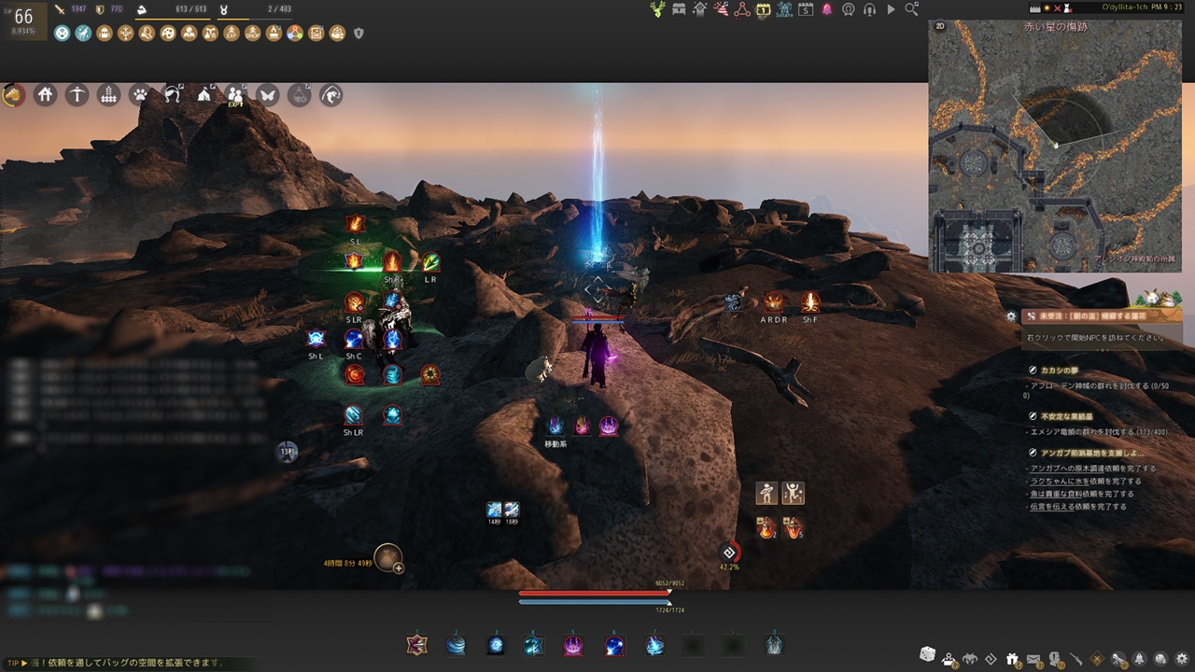1195x672 pixels.
Task: Open the gear settings icon at bottom right
Action: (x=1182, y=660)
